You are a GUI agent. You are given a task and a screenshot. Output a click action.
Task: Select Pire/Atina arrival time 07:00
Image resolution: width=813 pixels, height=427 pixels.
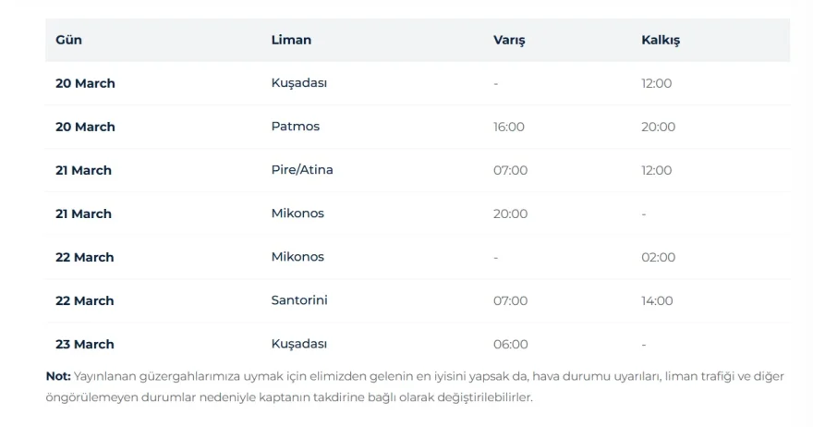click(510, 170)
